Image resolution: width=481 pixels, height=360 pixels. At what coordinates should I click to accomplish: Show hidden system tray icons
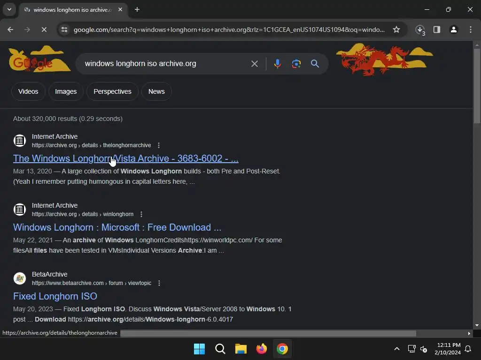click(x=396, y=349)
